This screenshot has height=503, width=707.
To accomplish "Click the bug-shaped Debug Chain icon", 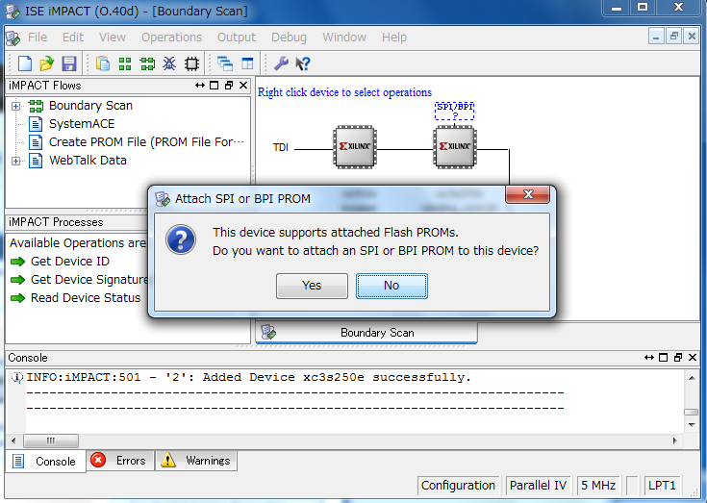I will [169, 63].
